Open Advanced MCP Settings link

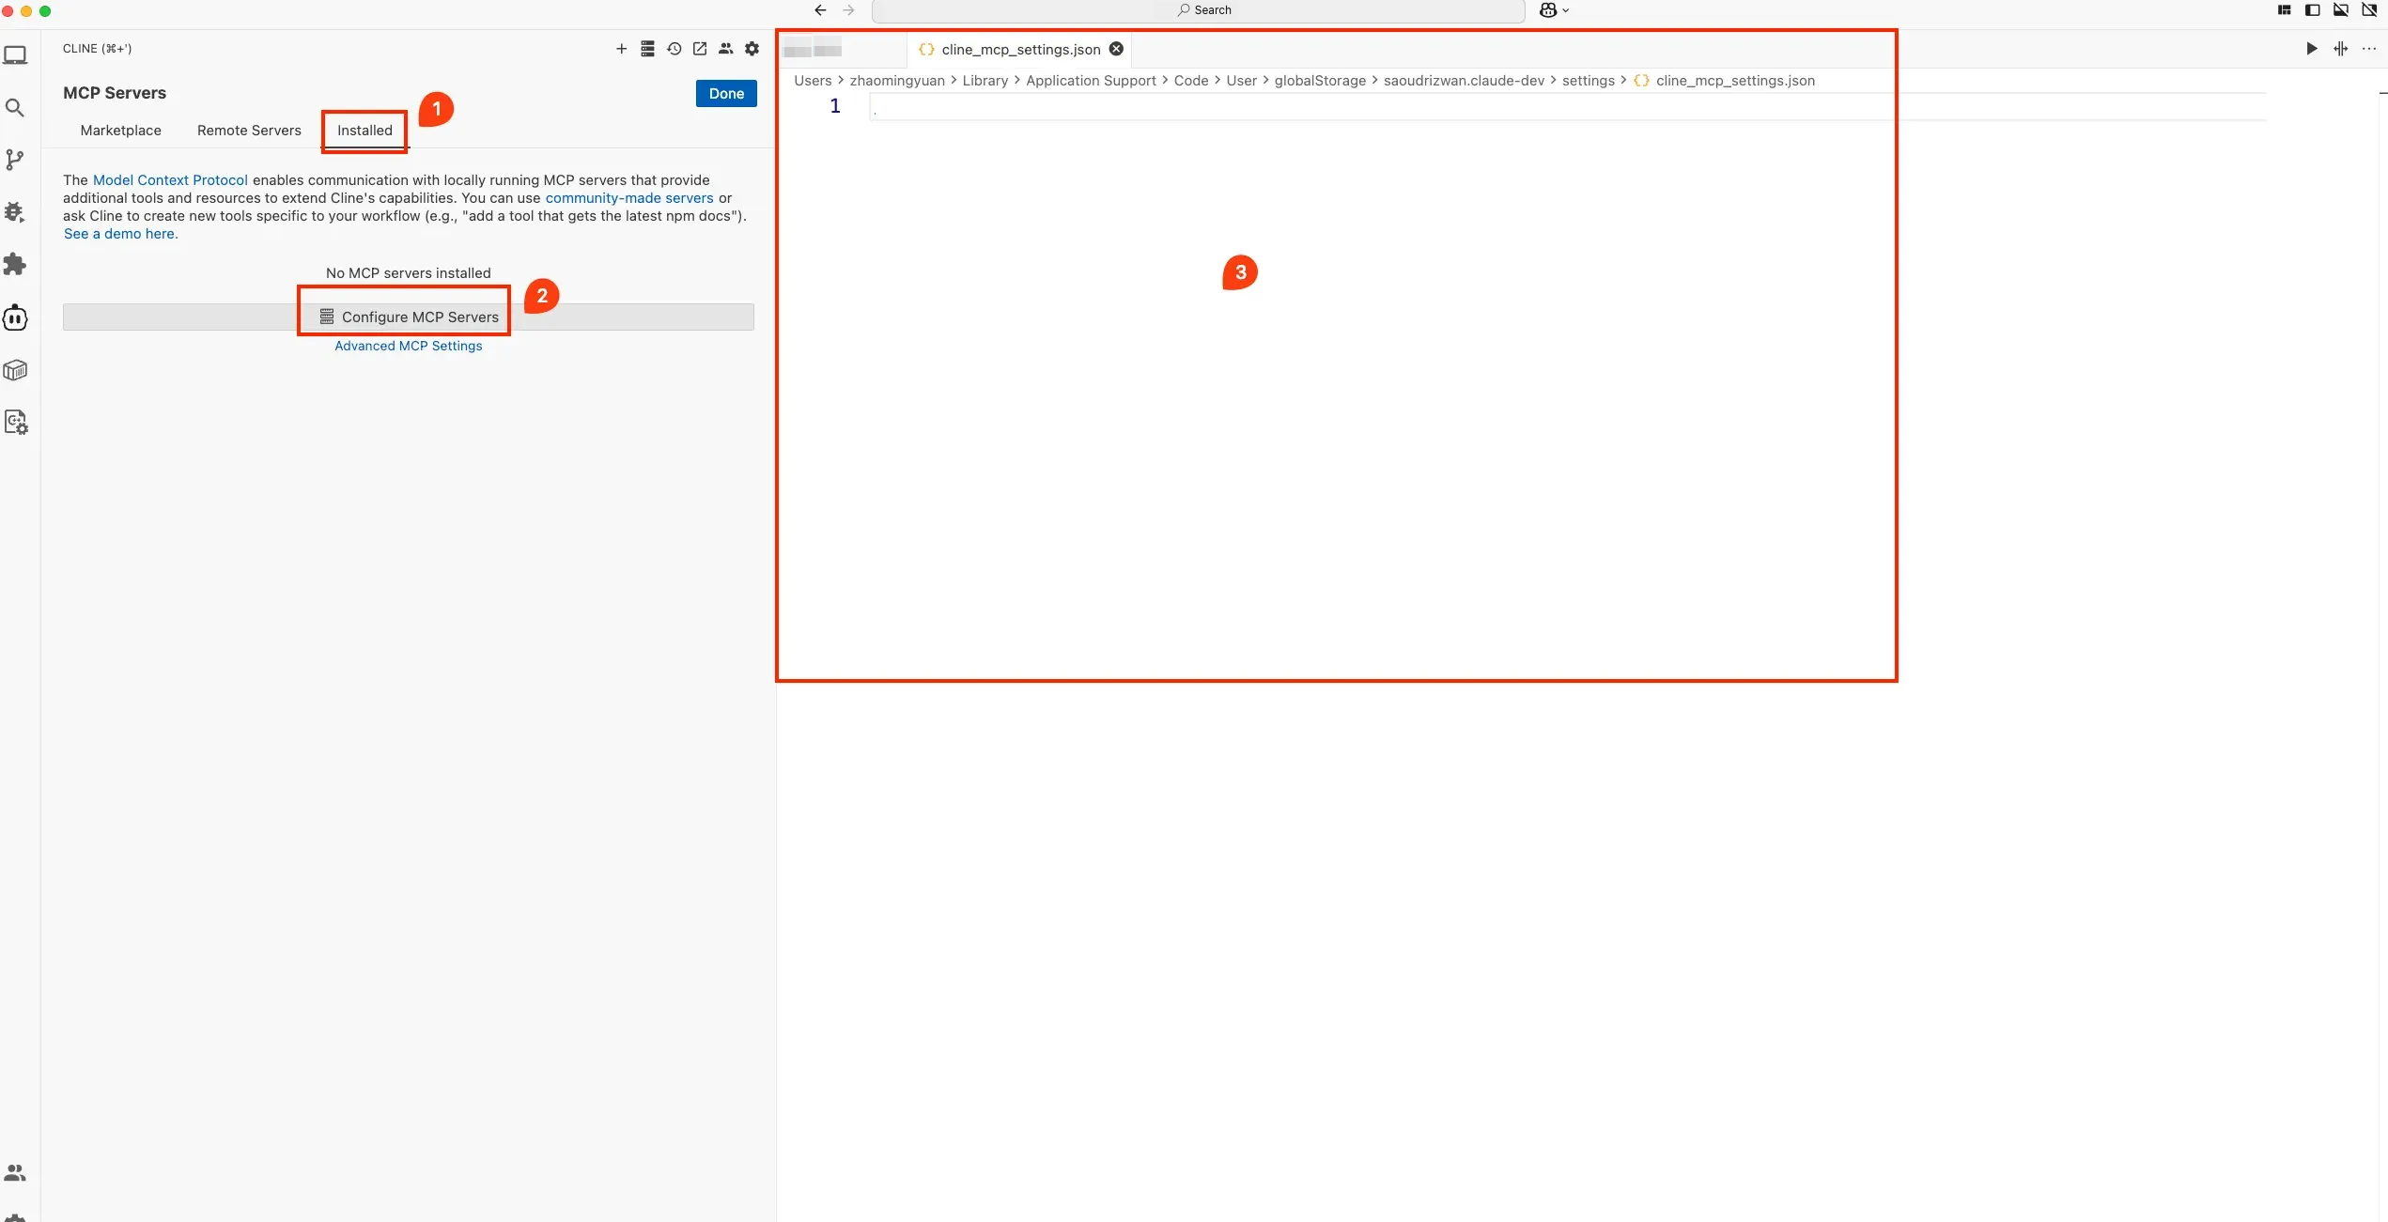click(x=408, y=346)
